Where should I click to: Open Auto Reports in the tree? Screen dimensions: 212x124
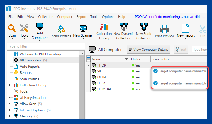(x=30, y=67)
